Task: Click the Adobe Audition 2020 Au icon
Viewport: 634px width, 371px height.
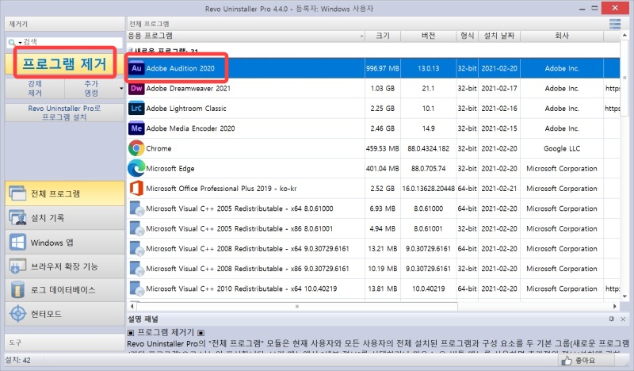Action: 136,68
